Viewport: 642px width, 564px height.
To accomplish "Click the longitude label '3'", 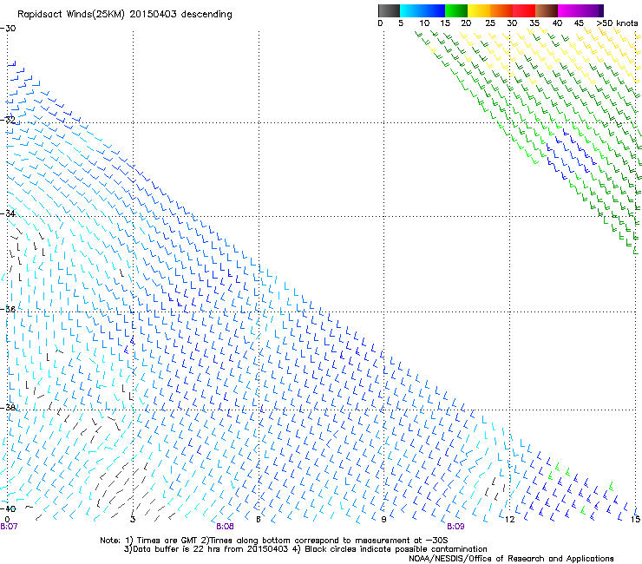I will tap(133, 519).
